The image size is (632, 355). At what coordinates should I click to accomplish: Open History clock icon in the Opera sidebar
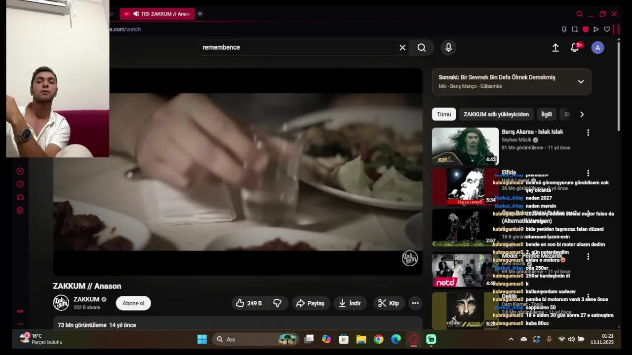(20, 184)
